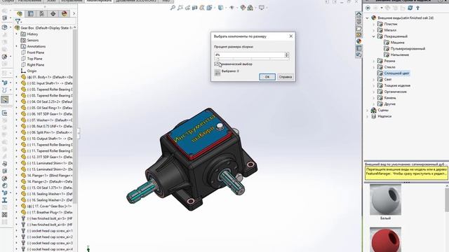Open the PropertyManager tab
The image size is (449, 252).
(31, 13)
